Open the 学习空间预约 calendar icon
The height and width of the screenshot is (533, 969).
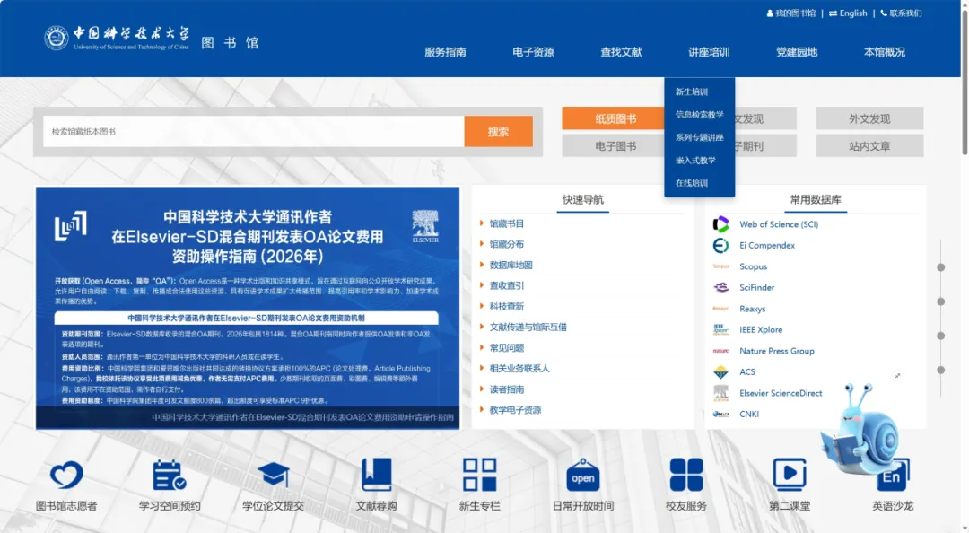(170, 475)
